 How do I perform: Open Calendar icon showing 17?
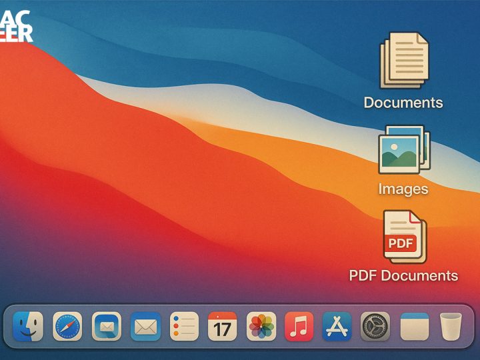[222, 326]
